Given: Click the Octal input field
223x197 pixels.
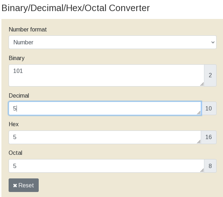Looking at the screenshot, I should point(106,166).
